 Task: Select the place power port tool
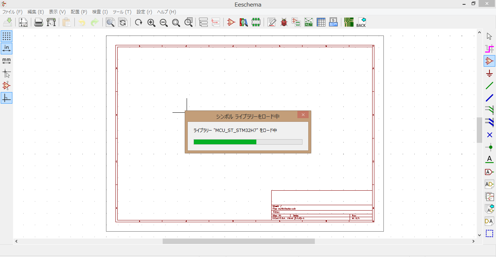tap(489, 73)
